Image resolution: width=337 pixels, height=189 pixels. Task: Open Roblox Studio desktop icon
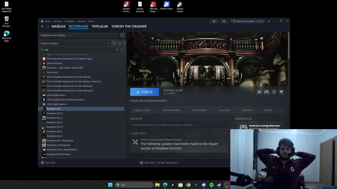[x=180, y=7]
